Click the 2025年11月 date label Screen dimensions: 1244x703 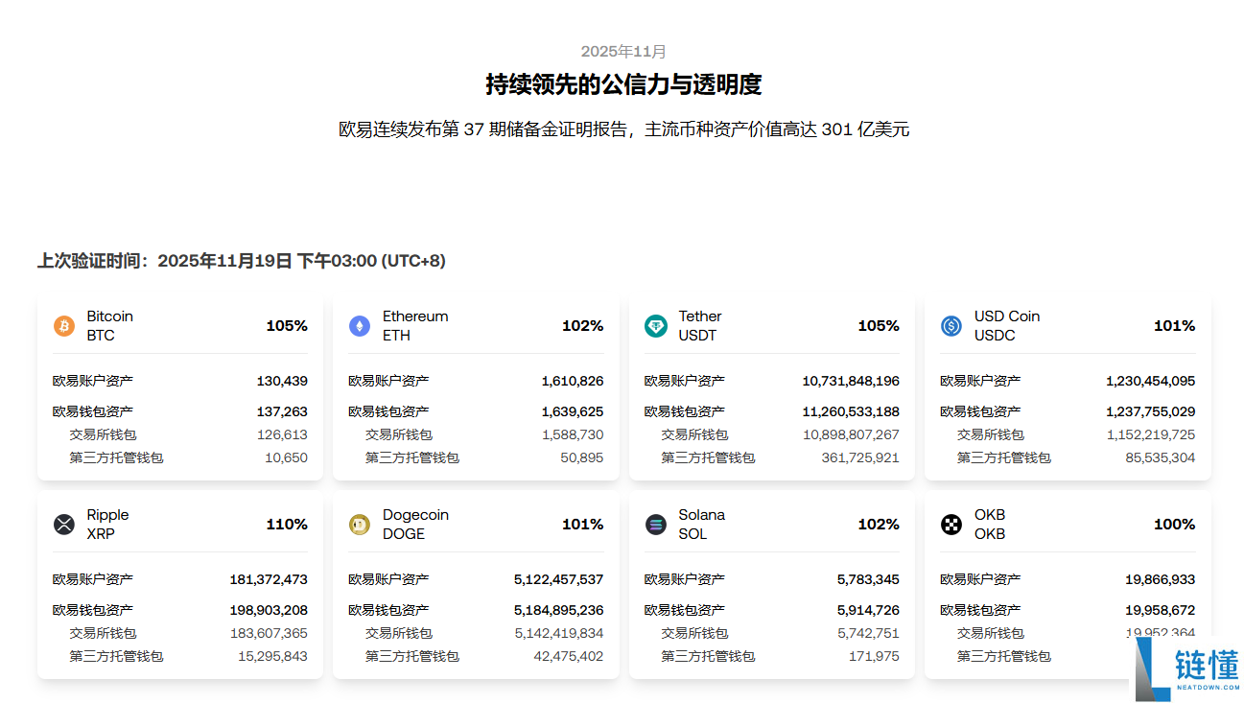tap(623, 51)
